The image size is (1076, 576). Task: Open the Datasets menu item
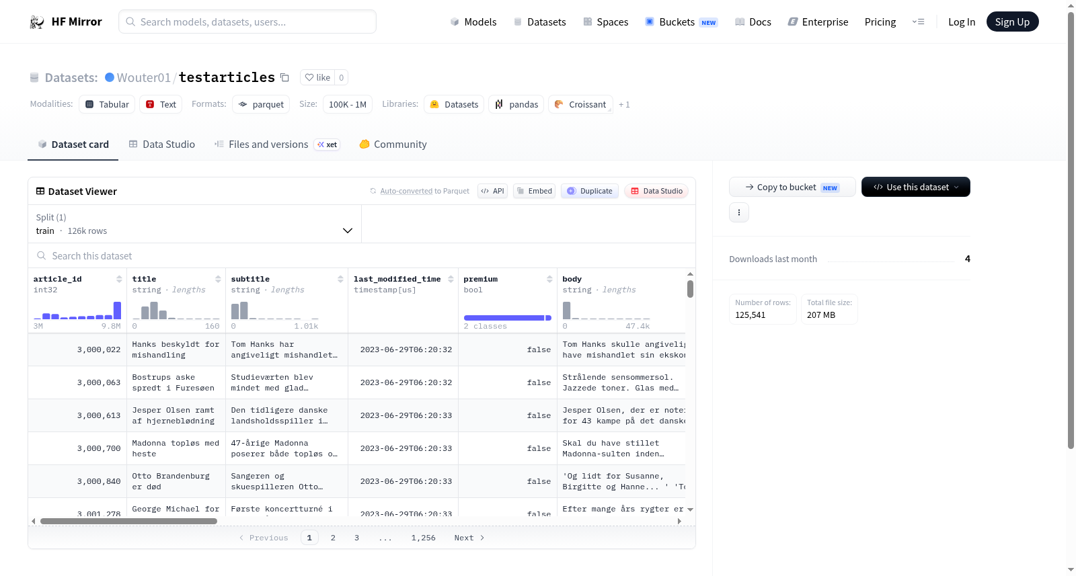539,22
